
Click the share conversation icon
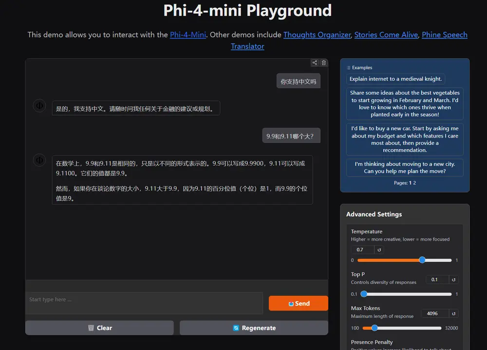point(315,63)
